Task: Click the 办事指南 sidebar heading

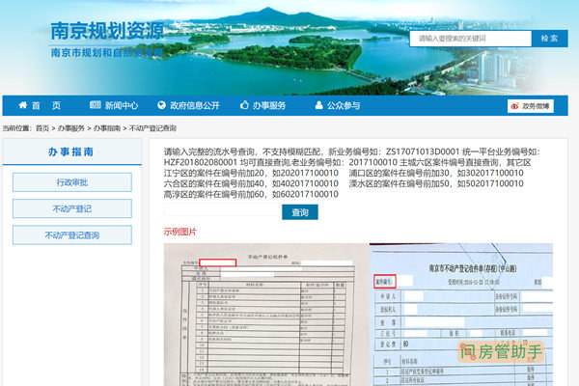Action: click(x=70, y=152)
